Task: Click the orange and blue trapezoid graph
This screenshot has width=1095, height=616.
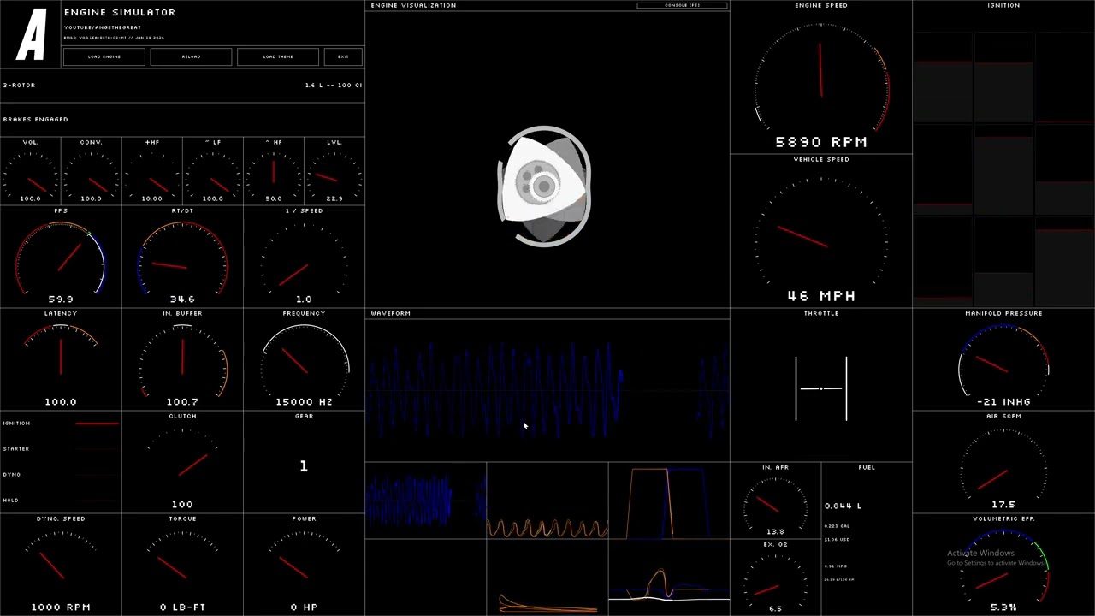Action: pos(669,500)
